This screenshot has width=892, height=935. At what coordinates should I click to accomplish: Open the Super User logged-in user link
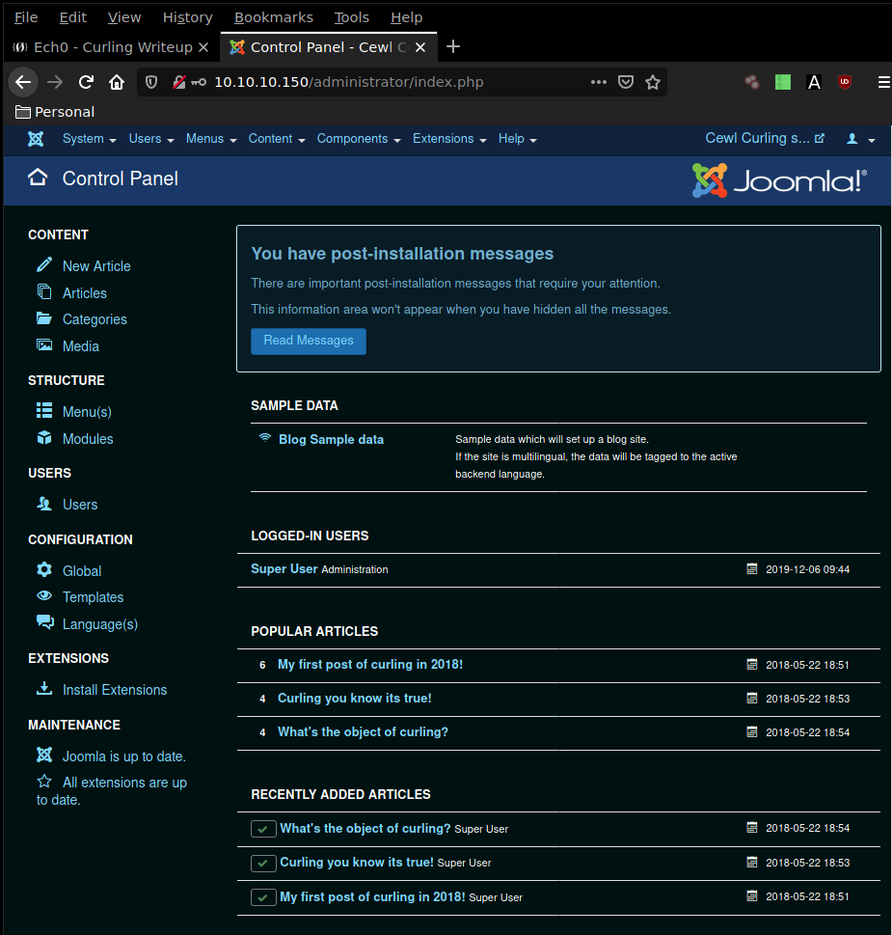pyautogui.click(x=284, y=569)
